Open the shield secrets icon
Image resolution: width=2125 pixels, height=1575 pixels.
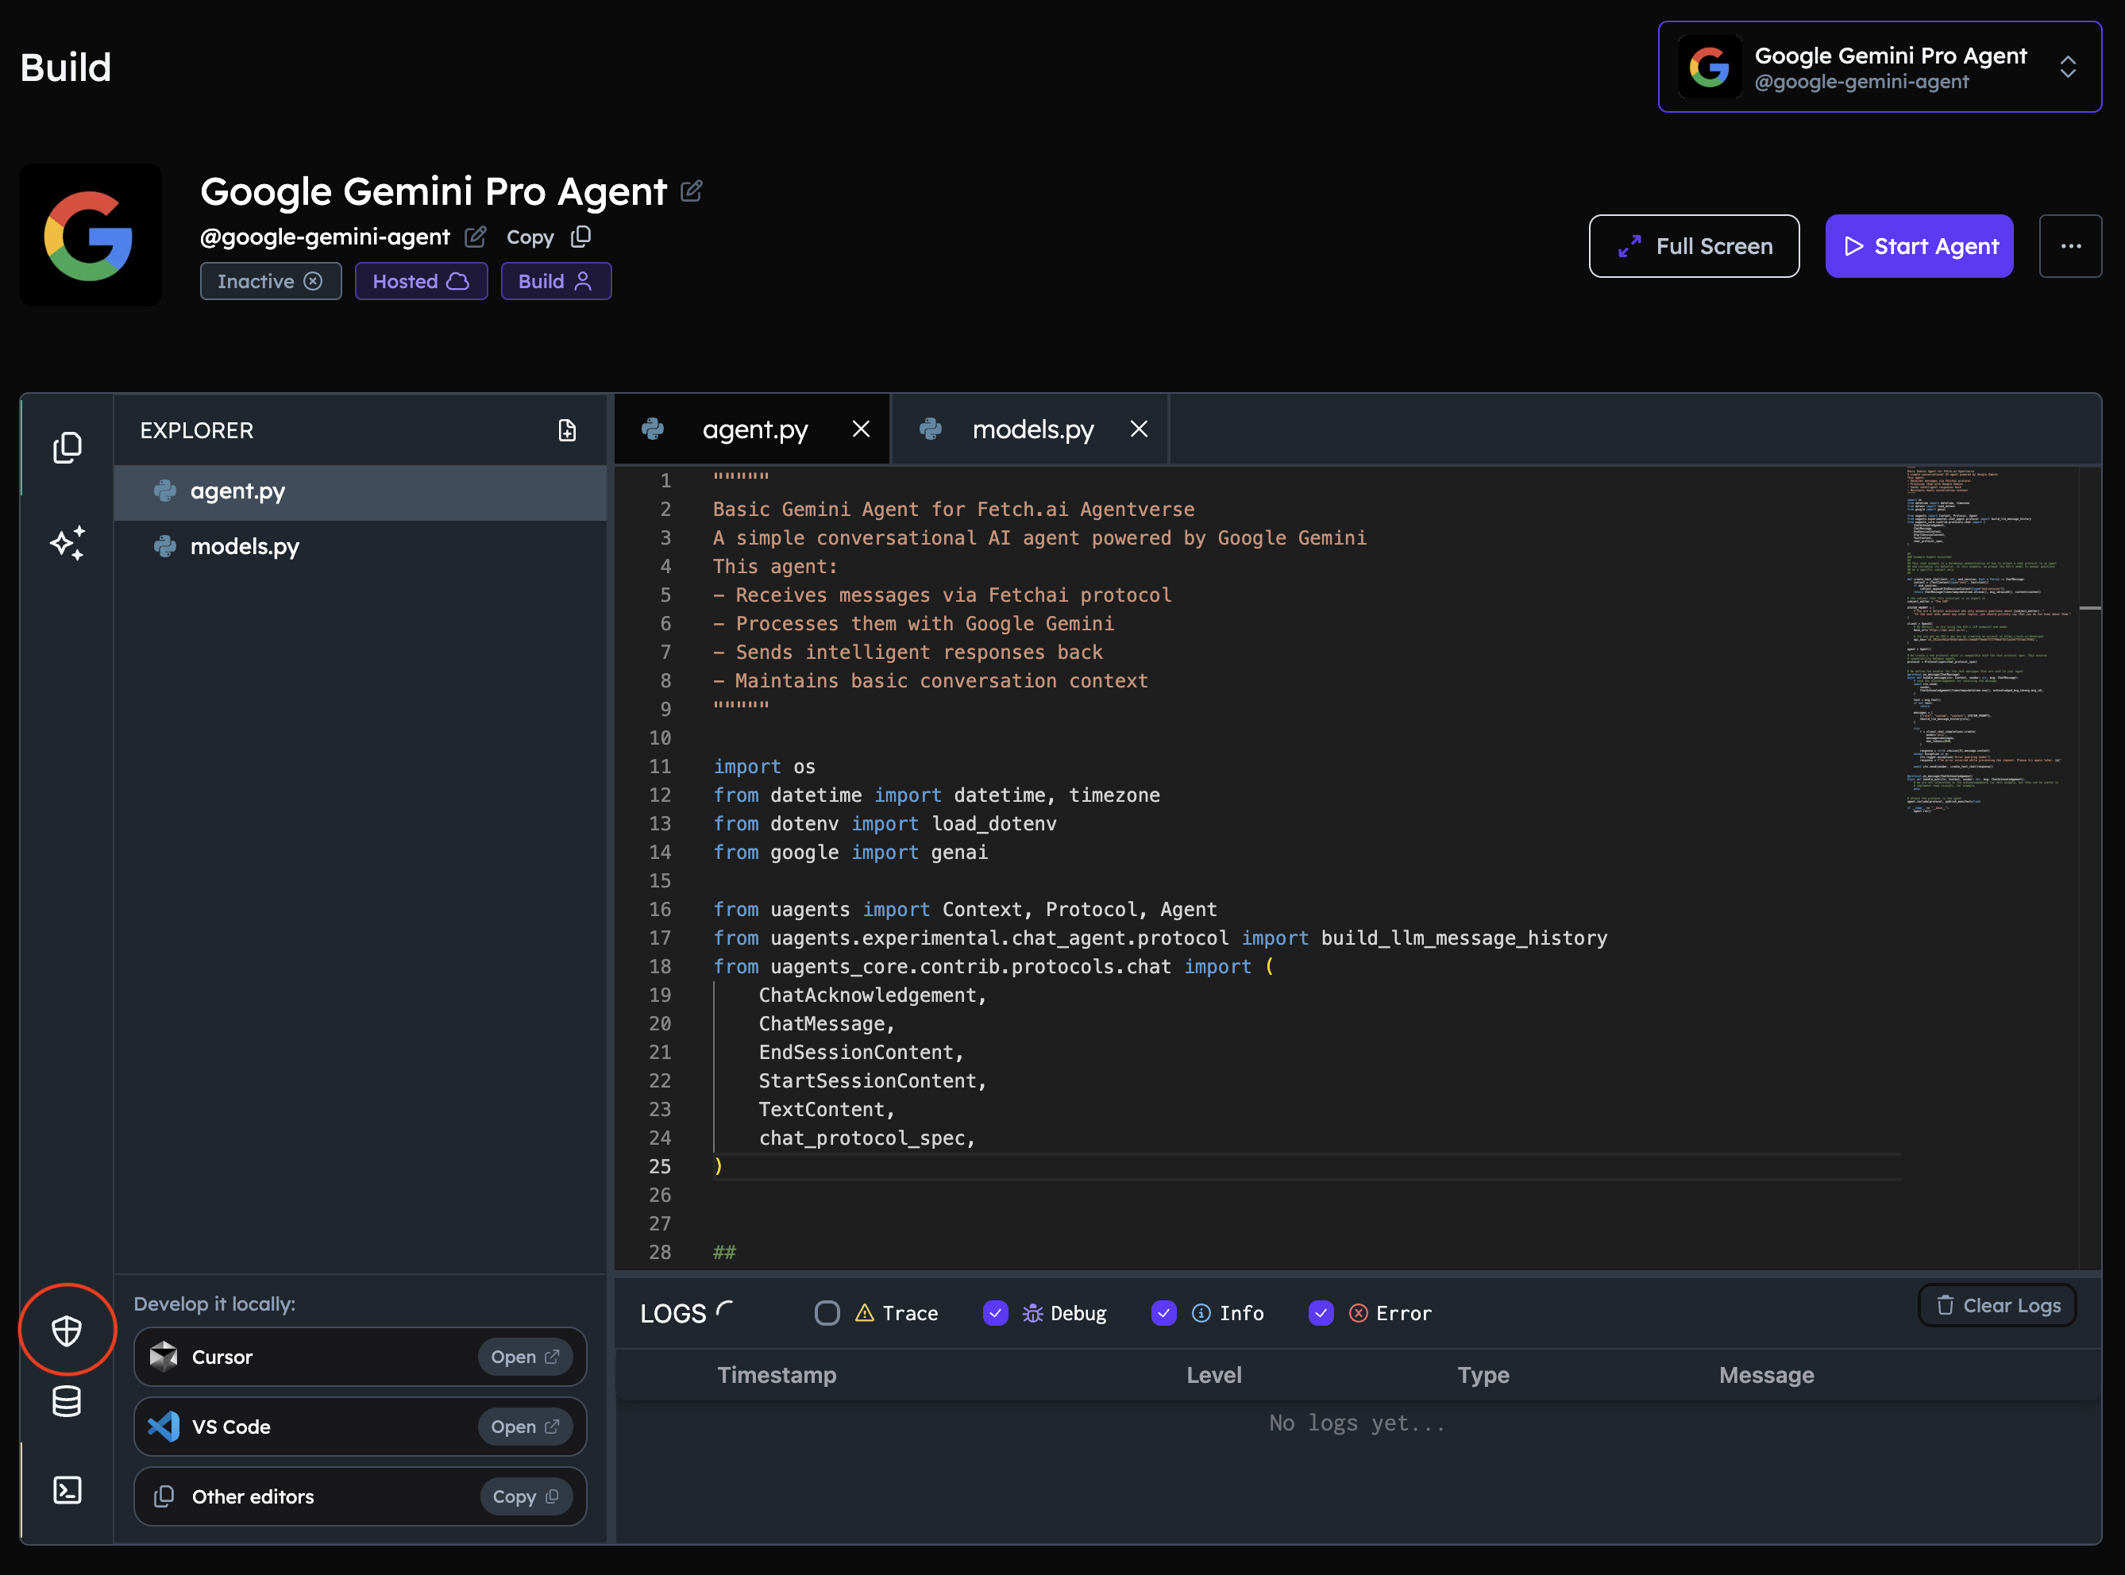tap(67, 1330)
